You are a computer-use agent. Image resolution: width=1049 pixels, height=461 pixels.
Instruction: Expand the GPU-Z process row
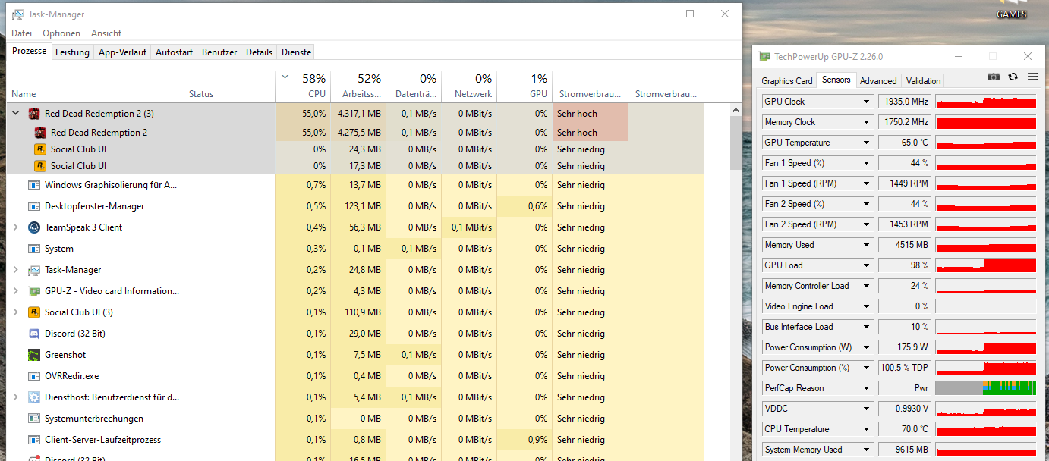point(16,291)
